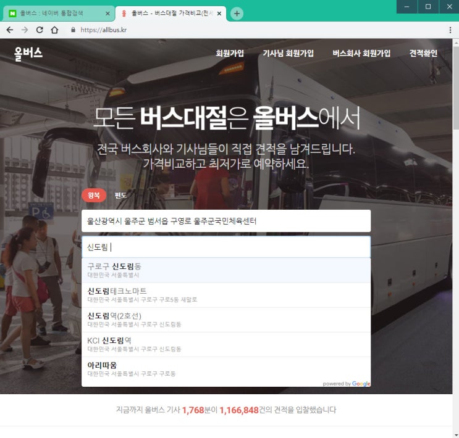This screenshot has width=459, height=438.
Task: Click the quote count 1,166,848
Action: click(239, 410)
